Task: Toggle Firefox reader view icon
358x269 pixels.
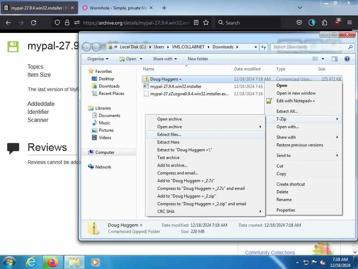Action: pyautogui.click(x=196, y=22)
